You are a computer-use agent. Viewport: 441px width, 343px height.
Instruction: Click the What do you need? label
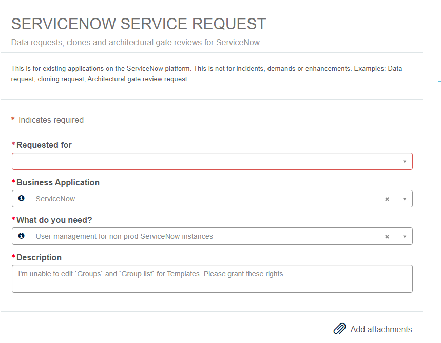pyautogui.click(x=54, y=220)
